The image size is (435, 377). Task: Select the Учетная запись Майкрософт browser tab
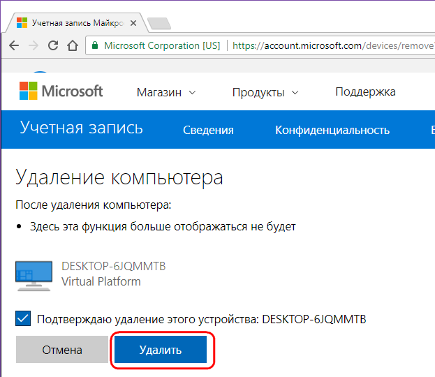[x=77, y=23]
